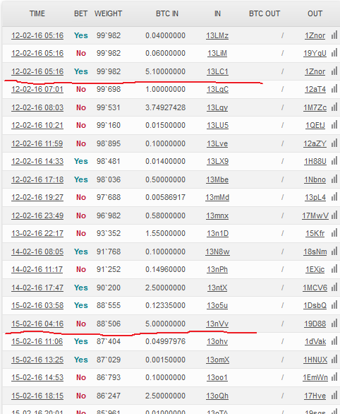Sort by the TIME column header
Image resolution: width=340 pixels, height=414 pixels.
[37, 13]
